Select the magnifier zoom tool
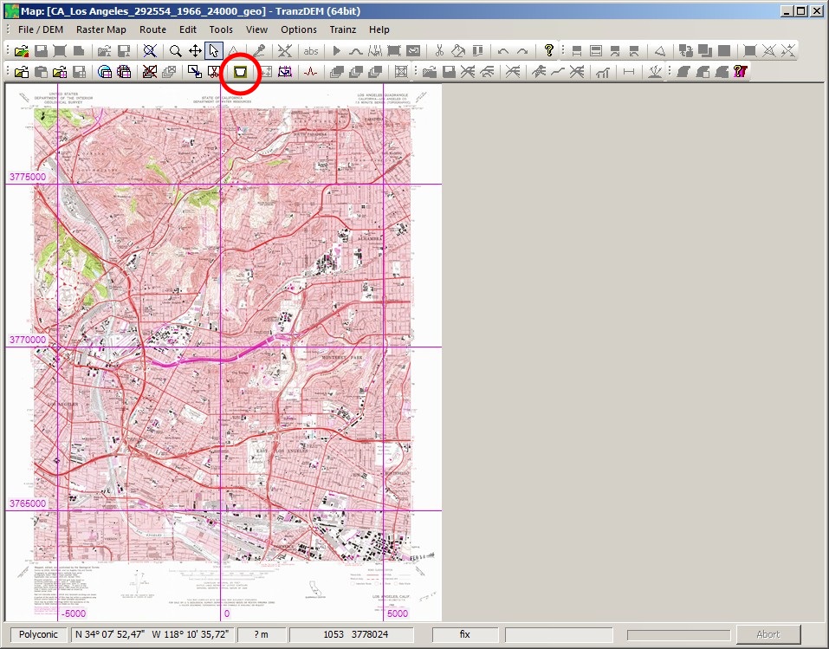 176,51
